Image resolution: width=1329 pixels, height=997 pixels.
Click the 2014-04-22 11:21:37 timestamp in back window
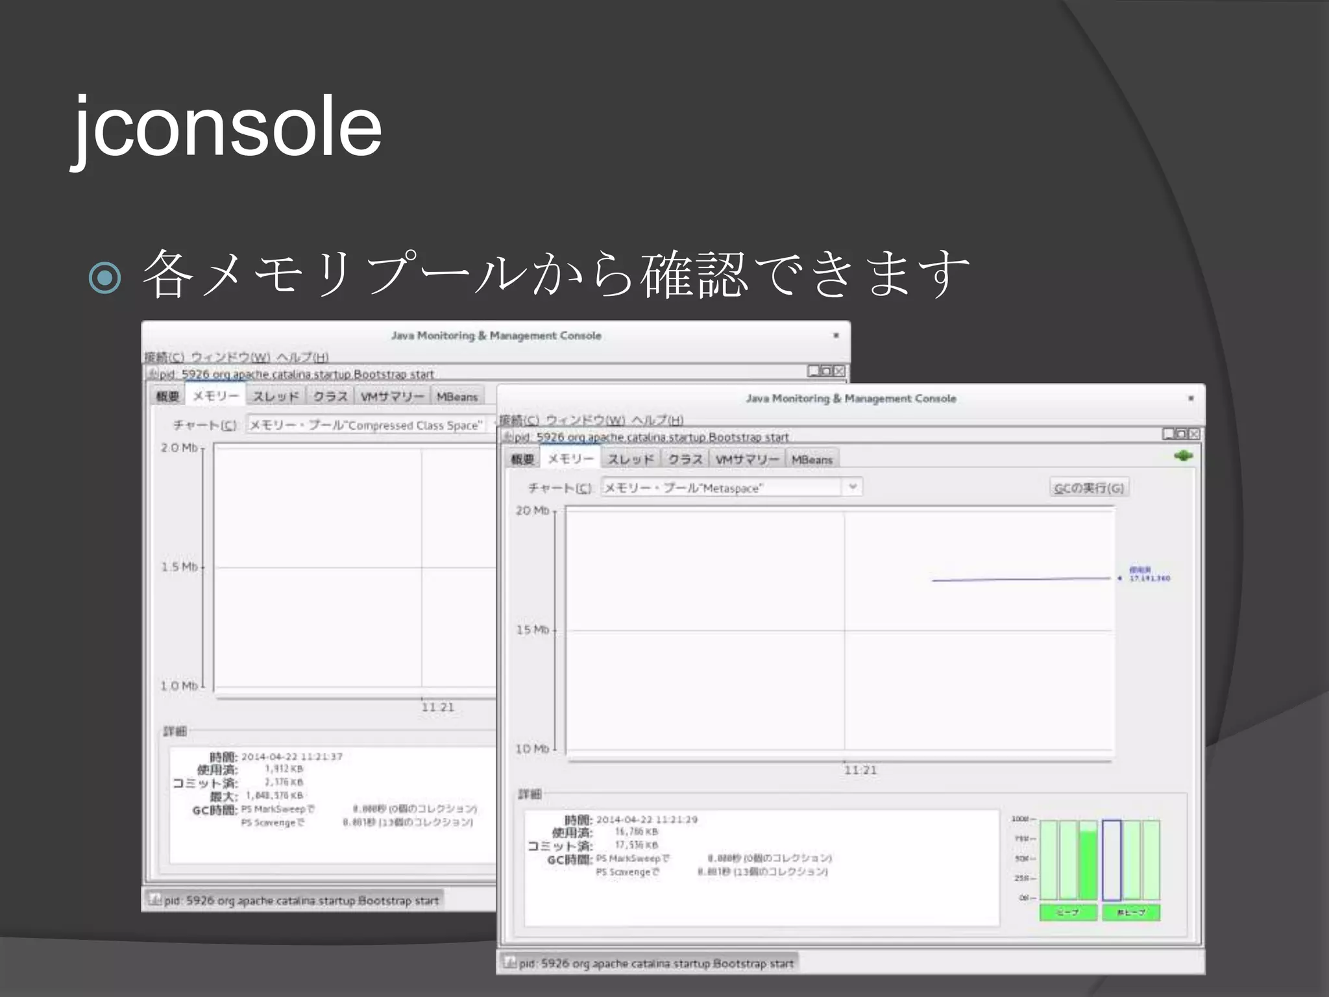(291, 756)
